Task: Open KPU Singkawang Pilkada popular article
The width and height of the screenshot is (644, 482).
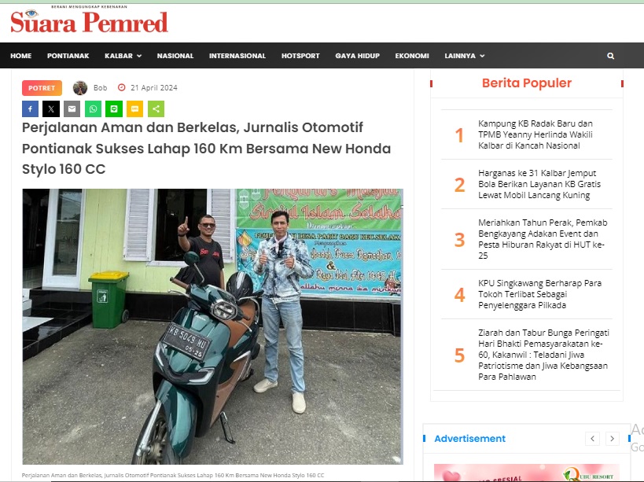Action: coord(539,294)
